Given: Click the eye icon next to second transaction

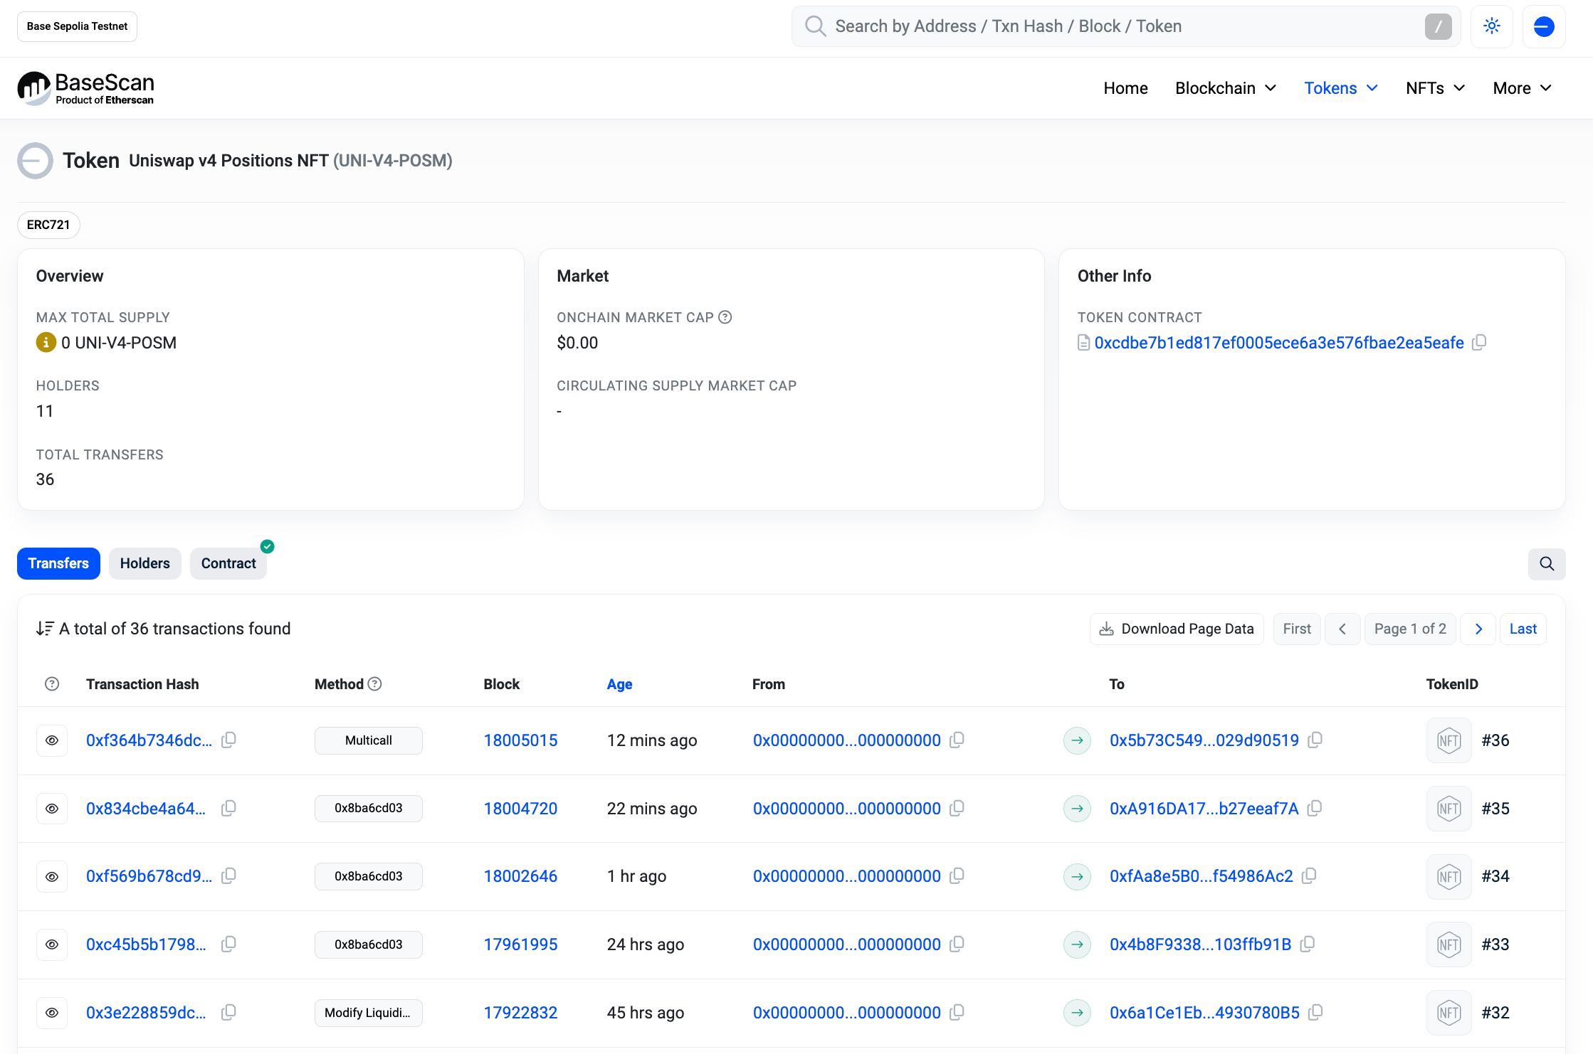Looking at the screenshot, I should tap(52, 808).
